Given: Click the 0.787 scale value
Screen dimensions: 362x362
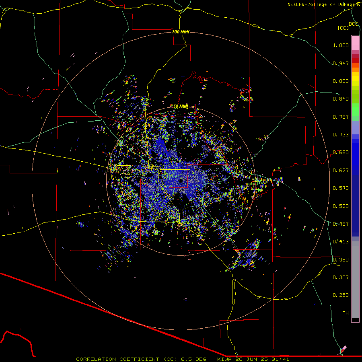Looking at the screenshot, I should 341,117.
